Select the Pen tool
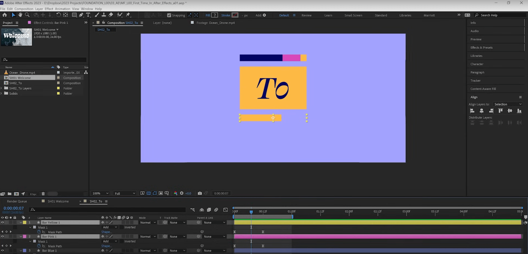Image resolution: width=528 pixels, height=254 pixels. point(81,15)
